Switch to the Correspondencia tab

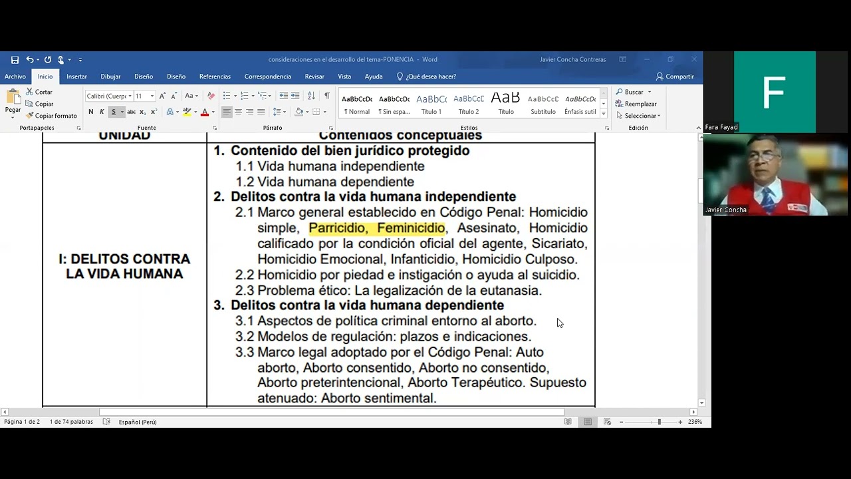pyautogui.click(x=267, y=77)
